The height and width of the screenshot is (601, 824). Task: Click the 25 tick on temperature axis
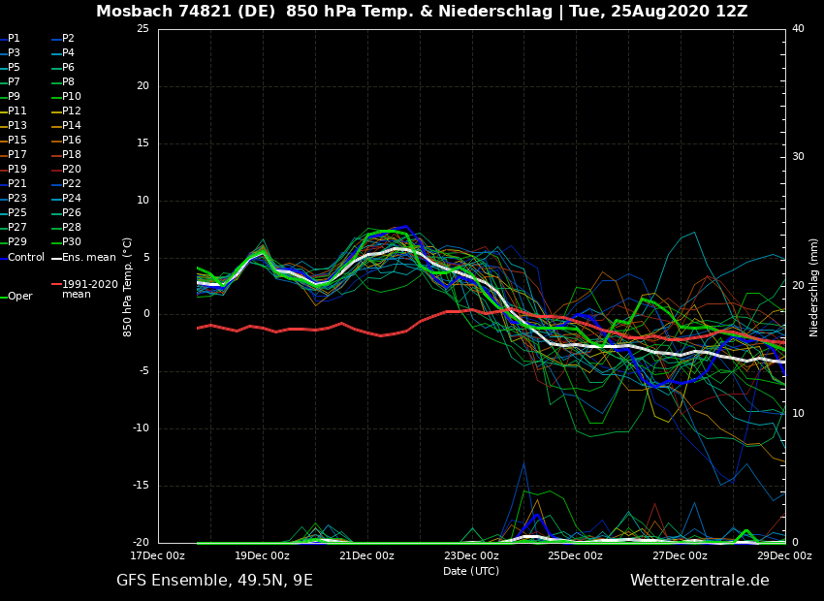[x=143, y=29]
